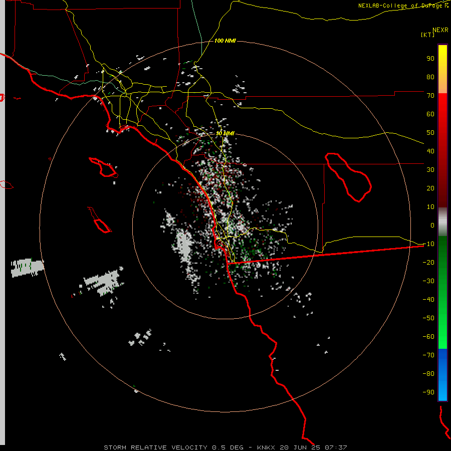
Task: Click the 60 value on velocity scale
Action: [x=430, y=114]
